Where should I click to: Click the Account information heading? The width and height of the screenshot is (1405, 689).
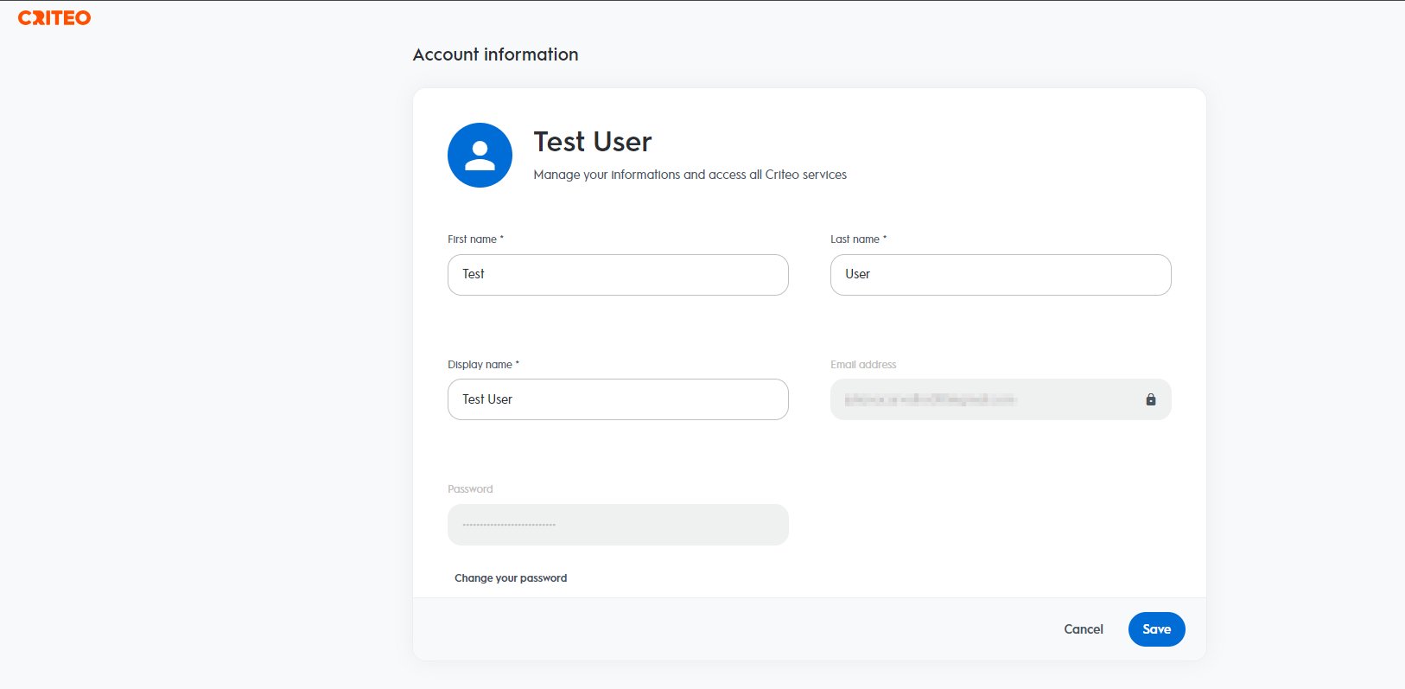[495, 54]
